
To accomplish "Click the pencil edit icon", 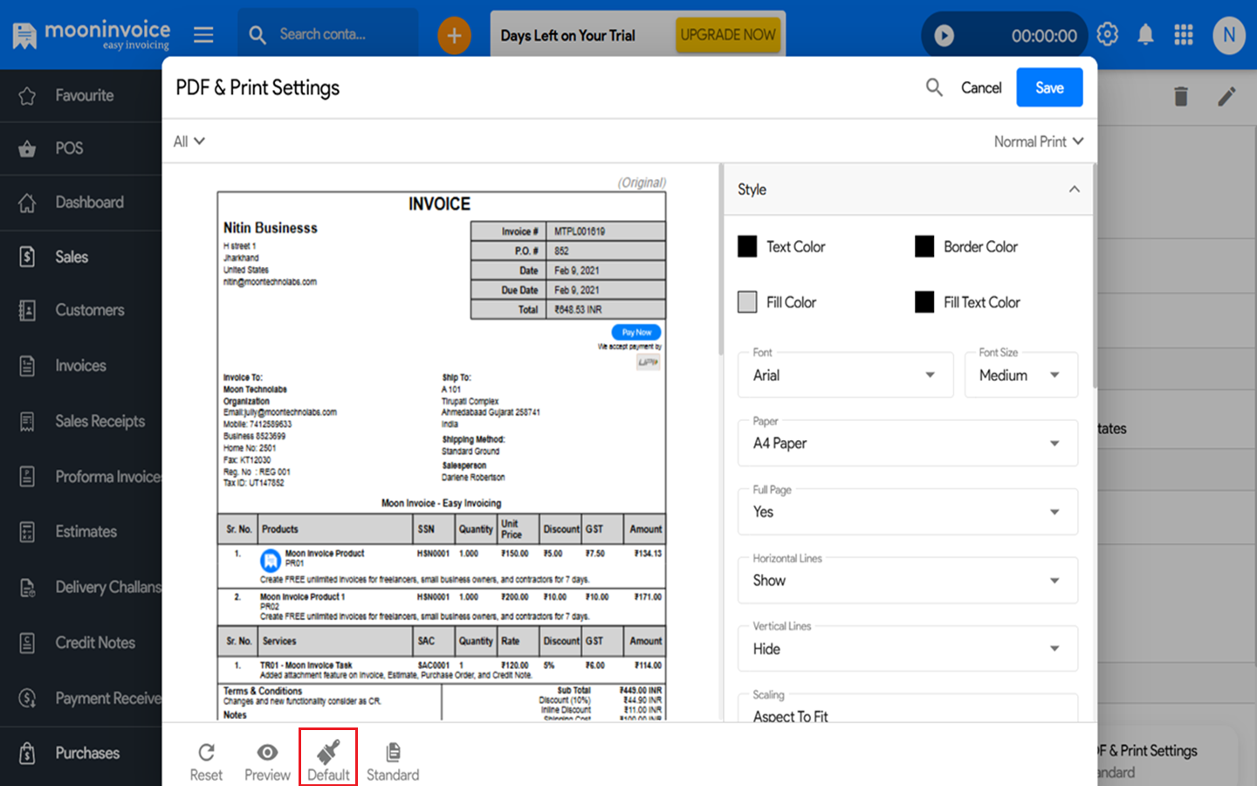I will (1226, 96).
